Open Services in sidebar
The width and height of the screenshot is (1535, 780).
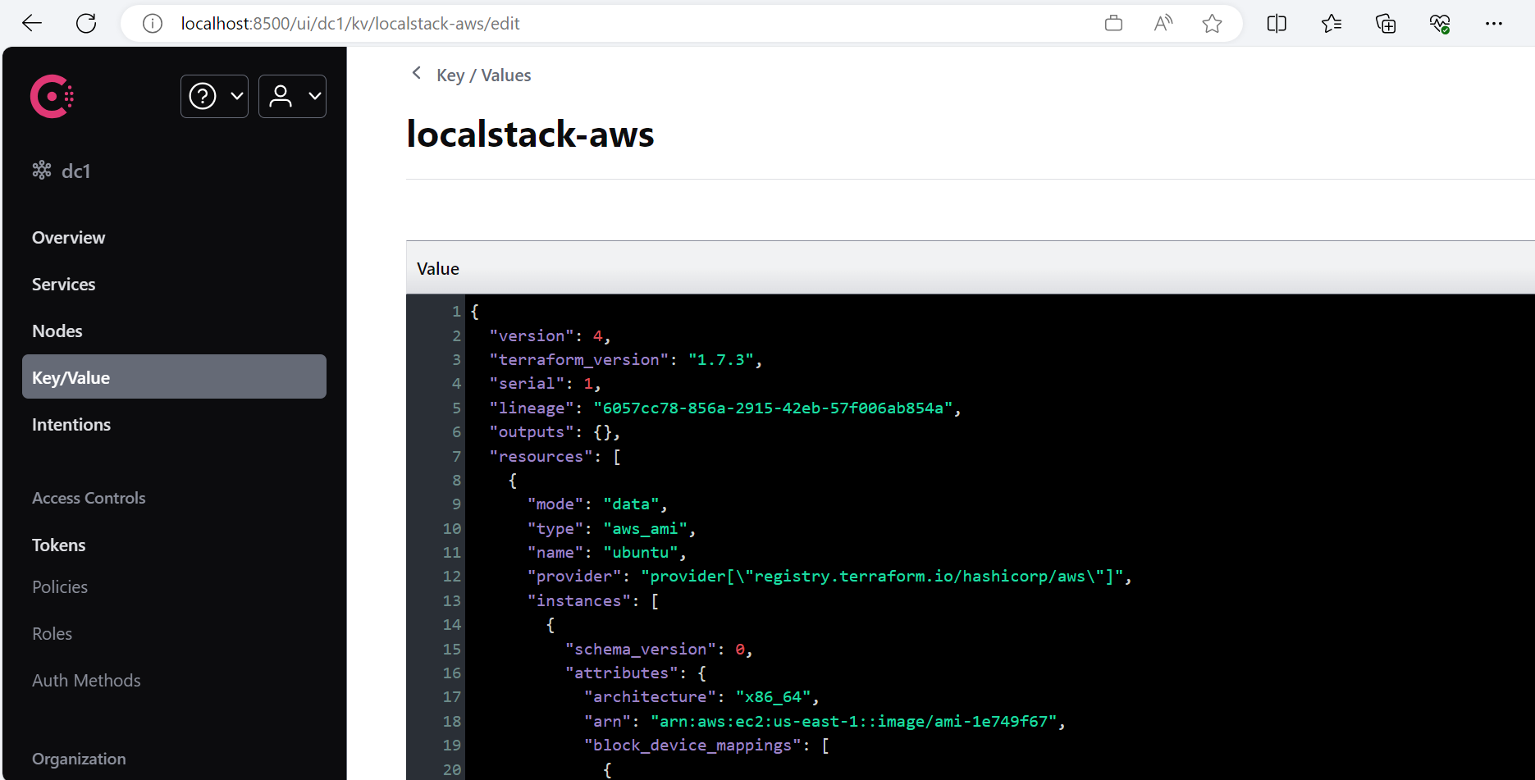click(63, 285)
